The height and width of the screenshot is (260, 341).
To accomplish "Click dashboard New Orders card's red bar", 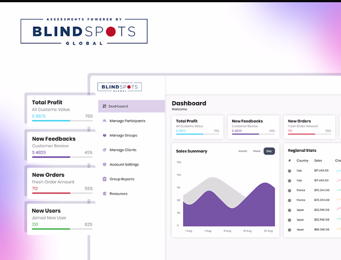I will pyautogui.click(x=301, y=134).
